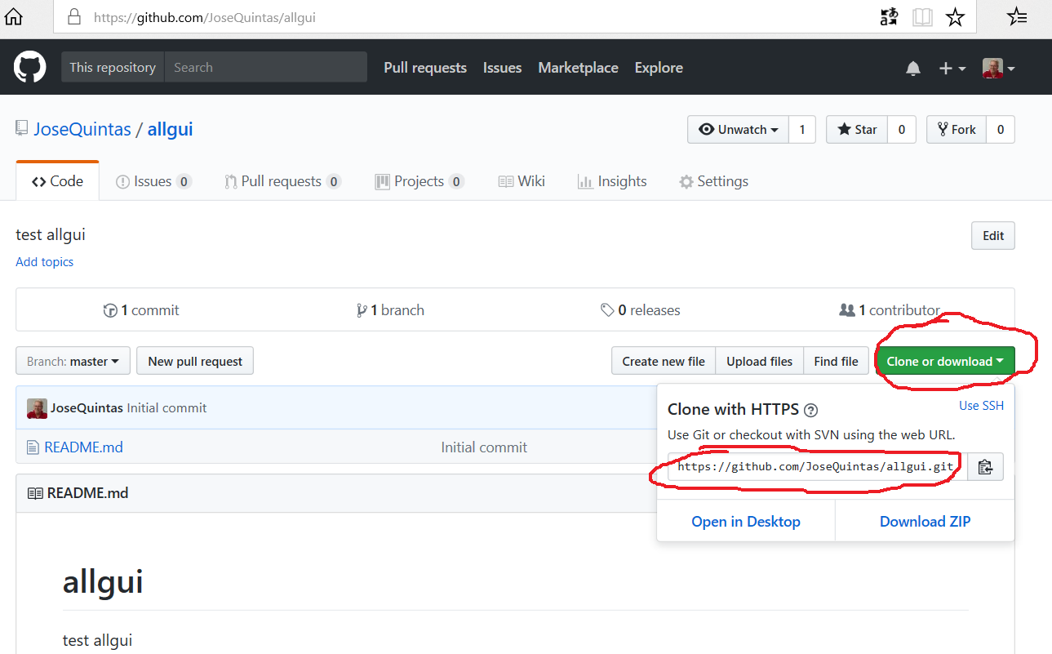Open the JoseQuintas owner link in repo title
This screenshot has width=1052, height=654.
tap(82, 129)
